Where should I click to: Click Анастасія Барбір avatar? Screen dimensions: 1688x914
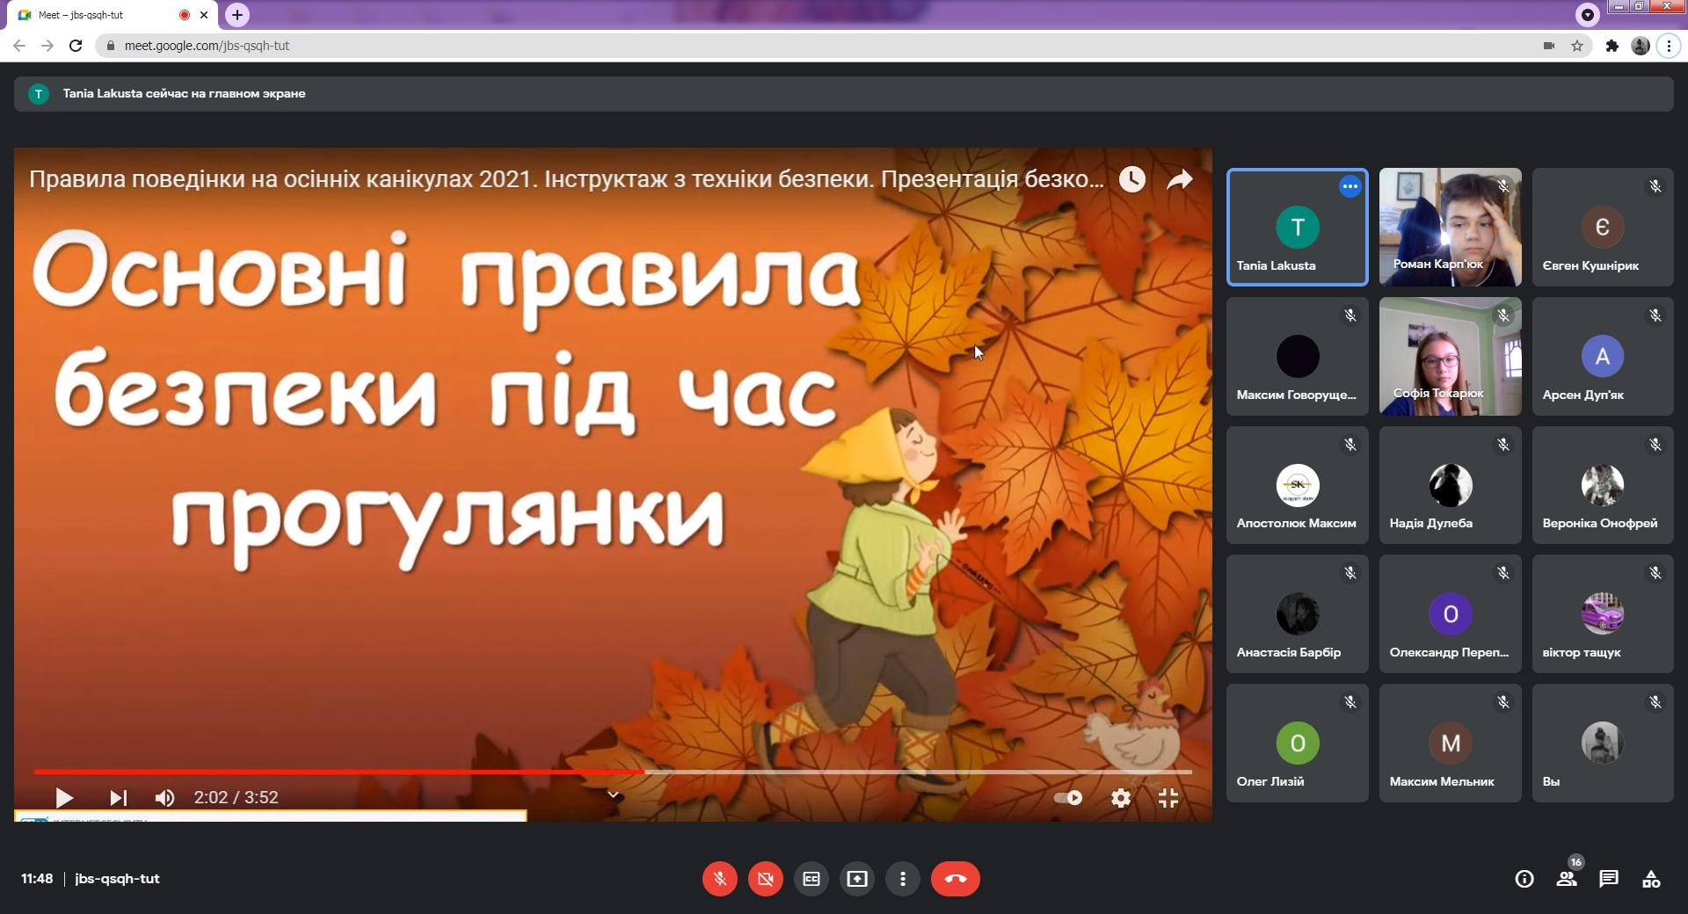[1297, 613]
